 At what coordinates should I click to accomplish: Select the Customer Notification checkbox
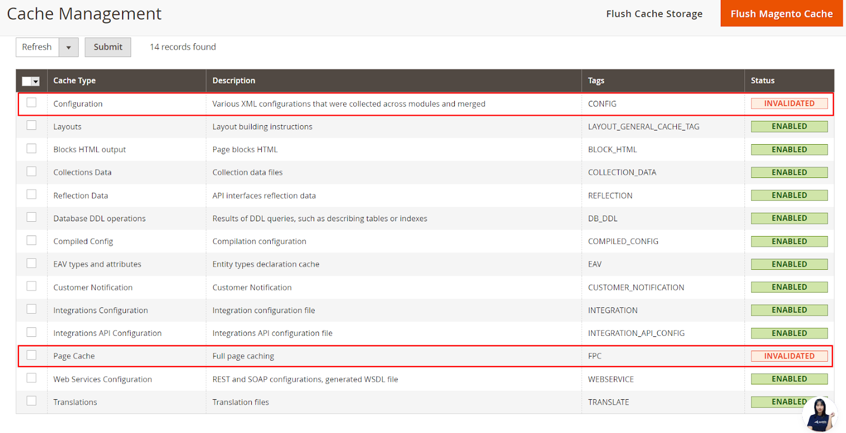click(32, 286)
